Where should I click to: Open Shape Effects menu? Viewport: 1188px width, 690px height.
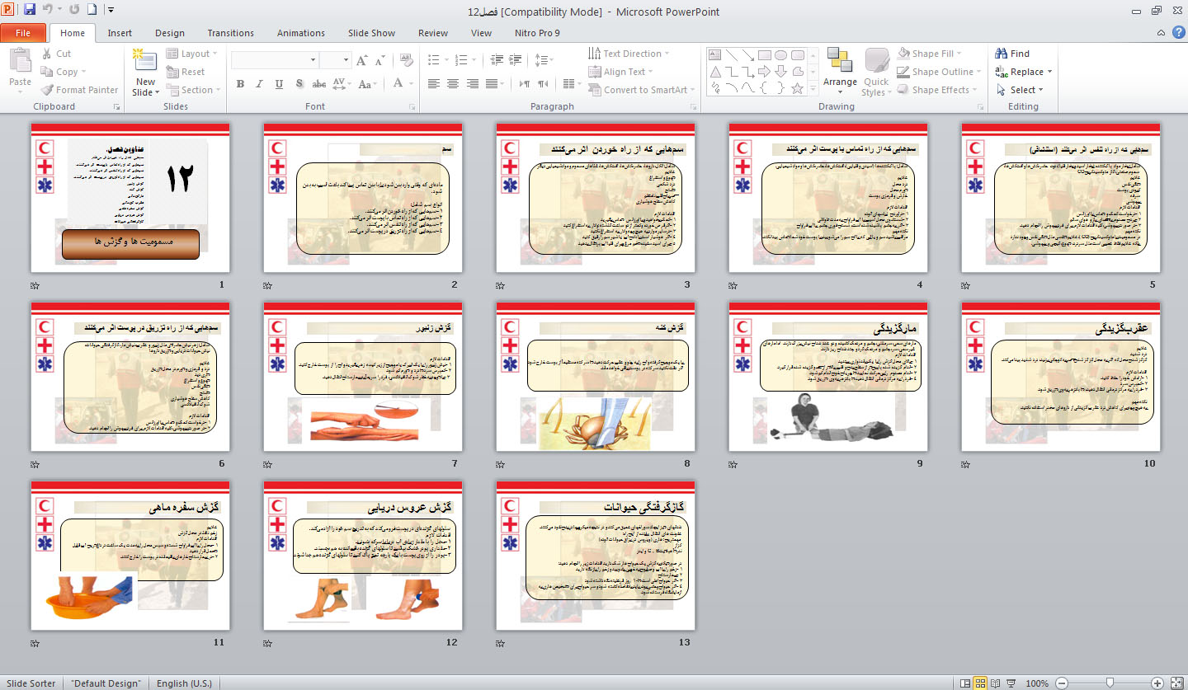pyautogui.click(x=939, y=90)
